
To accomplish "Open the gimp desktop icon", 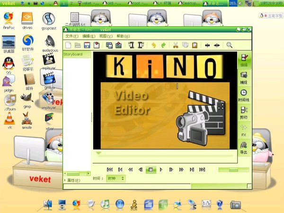I will tap(27, 101).
